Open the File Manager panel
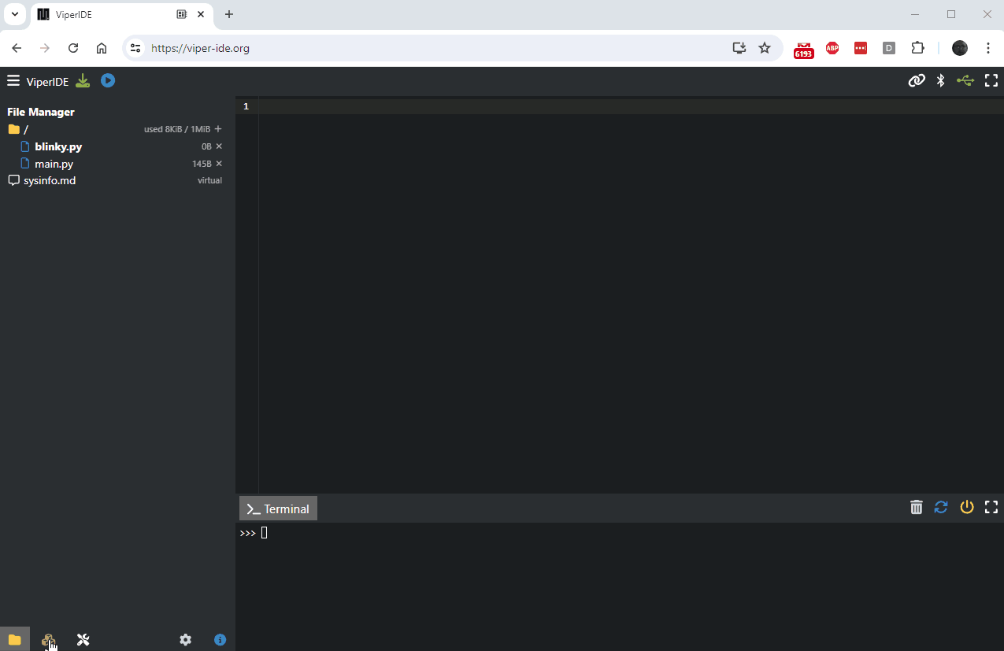1004x651 pixels. point(14,639)
